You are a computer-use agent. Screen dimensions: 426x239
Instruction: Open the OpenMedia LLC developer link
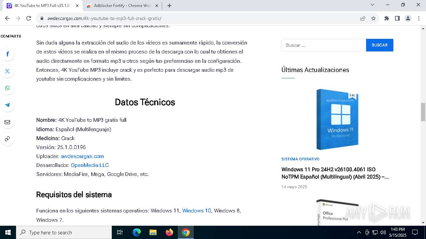(x=90, y=165)
